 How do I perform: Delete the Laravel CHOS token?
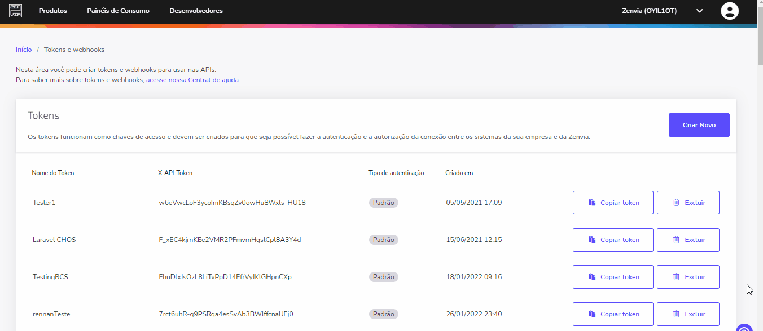[688, 240]
